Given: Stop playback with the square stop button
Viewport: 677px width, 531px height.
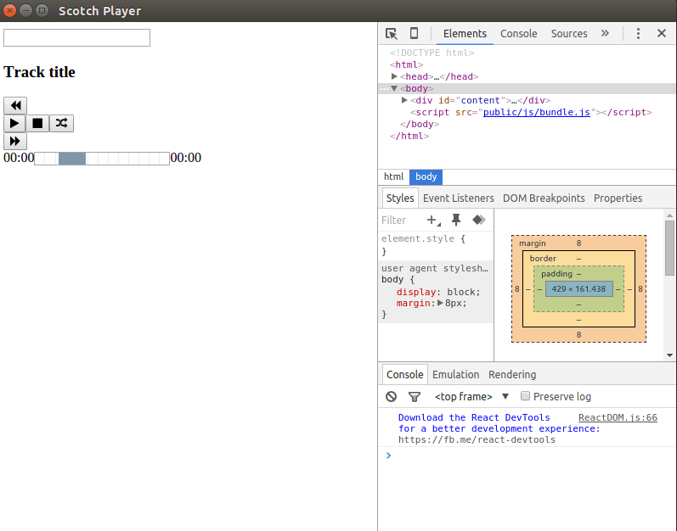Looking at the screenshot, I should tap(37, 123).
